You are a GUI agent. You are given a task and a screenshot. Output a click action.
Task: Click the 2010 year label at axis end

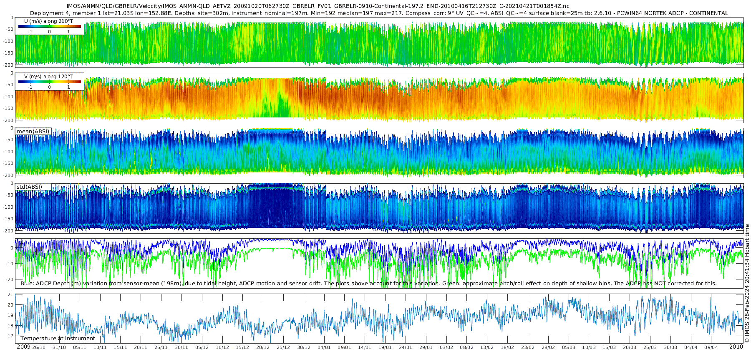(x=736, y=347)
